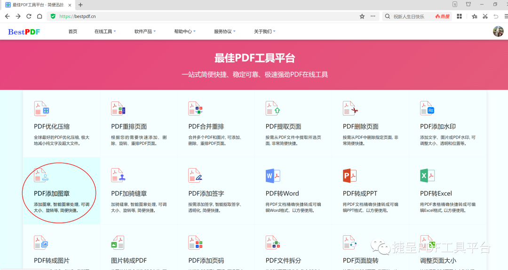Open the PDF添加图章 stamp icon
Screen dimensions: 508x270
(41, 175)
